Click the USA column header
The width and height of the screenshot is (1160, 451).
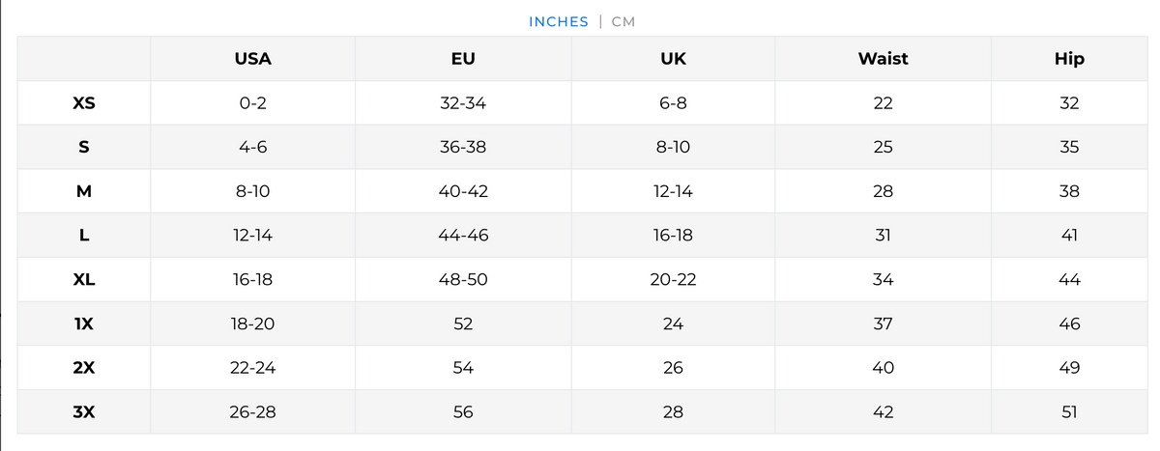[x=252, y=59]
